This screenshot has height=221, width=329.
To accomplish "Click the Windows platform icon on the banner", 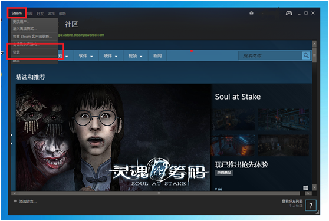I will pyautogui.click(x=305, y=188).
